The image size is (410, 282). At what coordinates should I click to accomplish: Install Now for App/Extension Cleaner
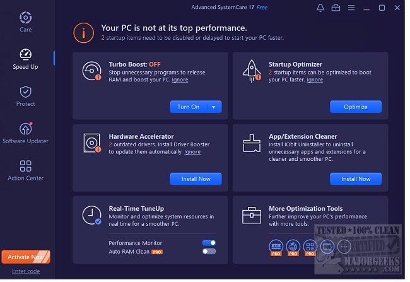[356, 179]
